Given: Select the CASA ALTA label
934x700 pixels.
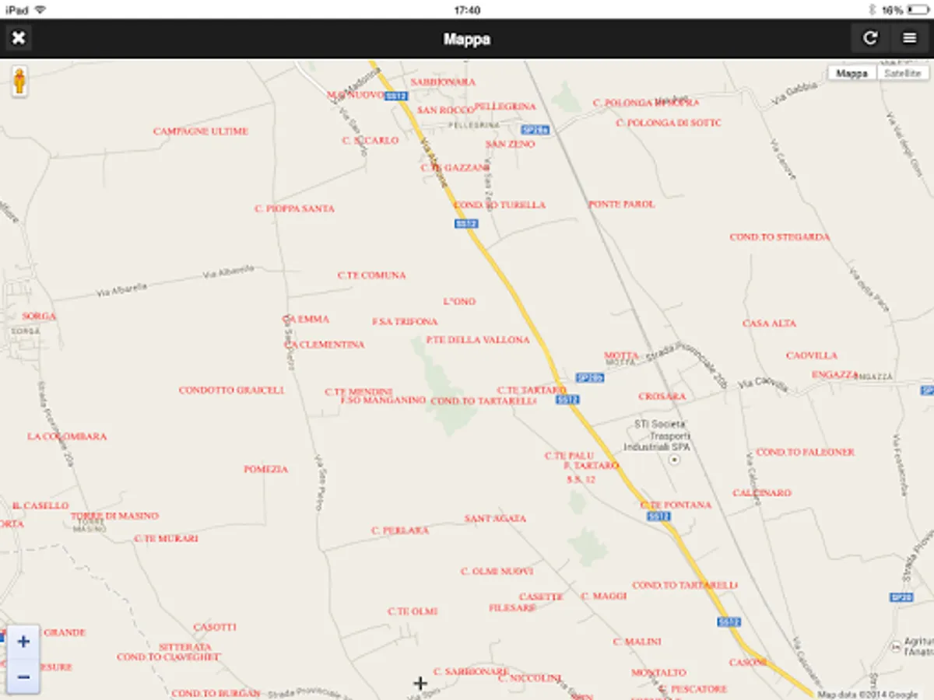Looking at the screenshot, I should tap(769, 324).
